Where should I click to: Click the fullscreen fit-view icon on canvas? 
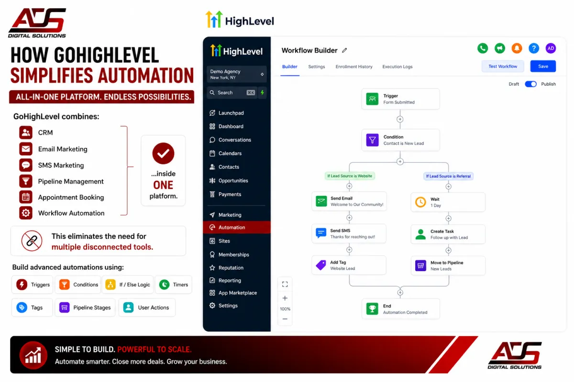pos(285,284)
